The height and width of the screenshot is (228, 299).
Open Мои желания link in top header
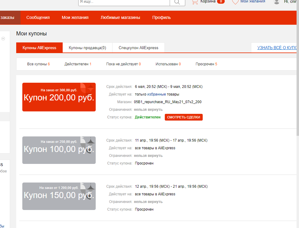253,2
